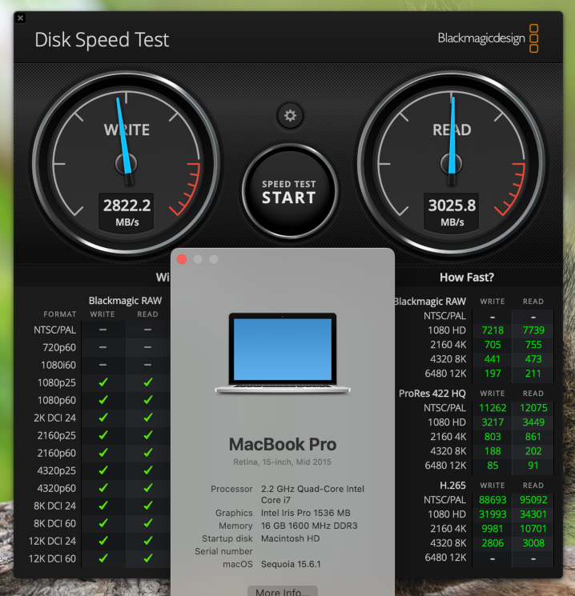Click Blackmagic RAW 1080 HD write value 7218
Viewport: 575px width, 596px height.
pyautogui.click(x=493, y=330)
